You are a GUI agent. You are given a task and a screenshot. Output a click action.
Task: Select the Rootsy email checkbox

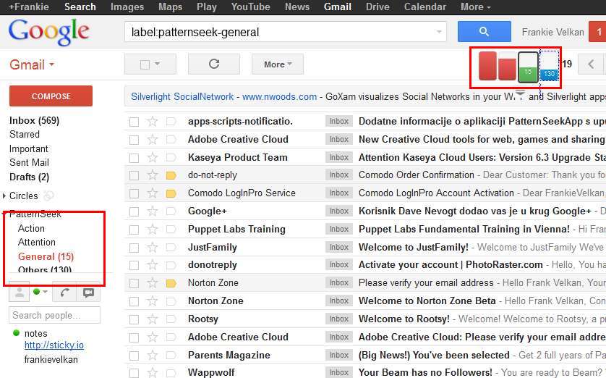click(134, 319)
